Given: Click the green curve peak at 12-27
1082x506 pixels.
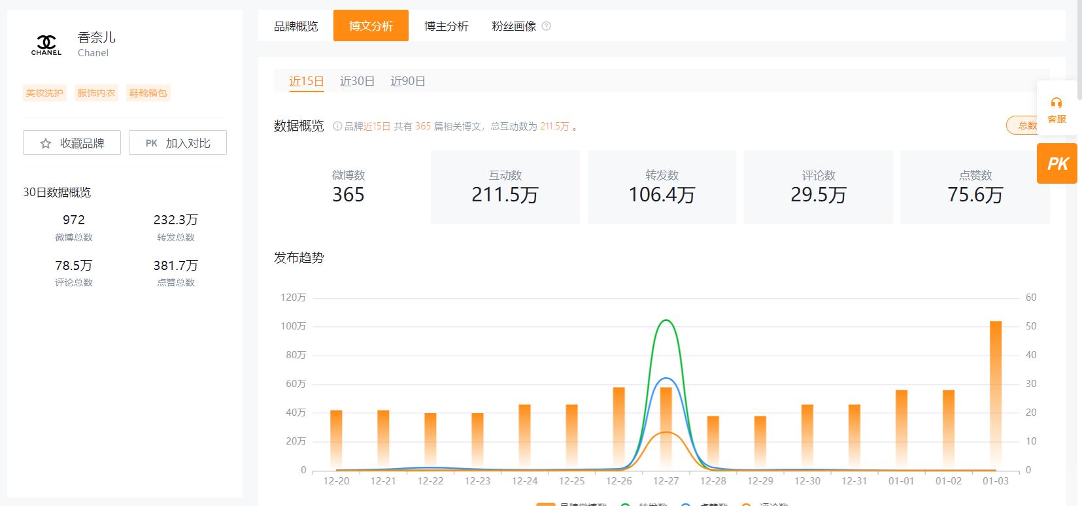Looking at the screenshot, I should [666, 320].
